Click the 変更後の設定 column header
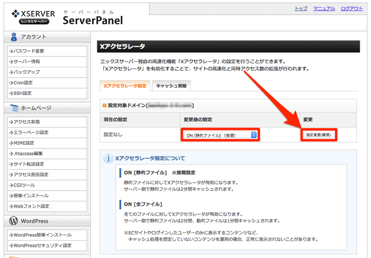The height and width of the screenshot is (258, 371). tap(240, 119)
